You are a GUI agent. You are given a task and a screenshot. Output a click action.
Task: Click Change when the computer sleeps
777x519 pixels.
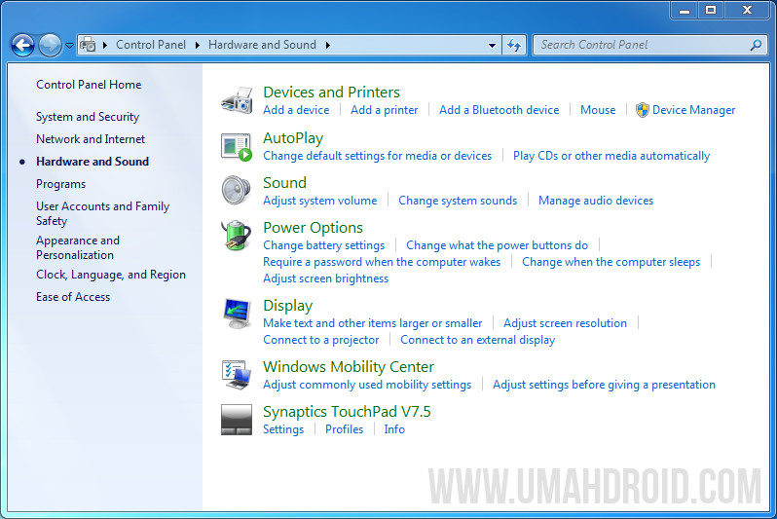coord(611,262)
